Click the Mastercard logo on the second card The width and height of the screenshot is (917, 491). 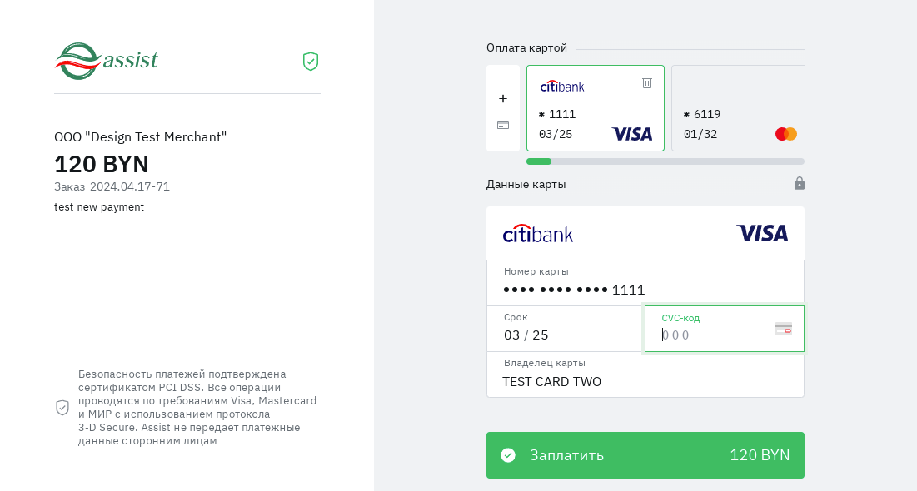pyautogui.click(x=786, y=134)
